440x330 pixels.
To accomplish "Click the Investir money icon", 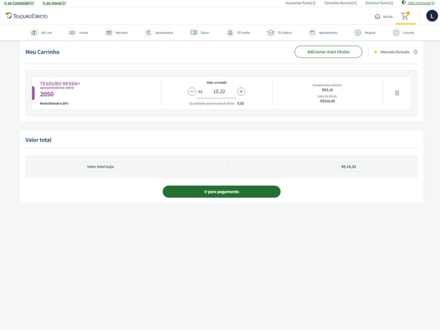I will (x=72, y=33).
